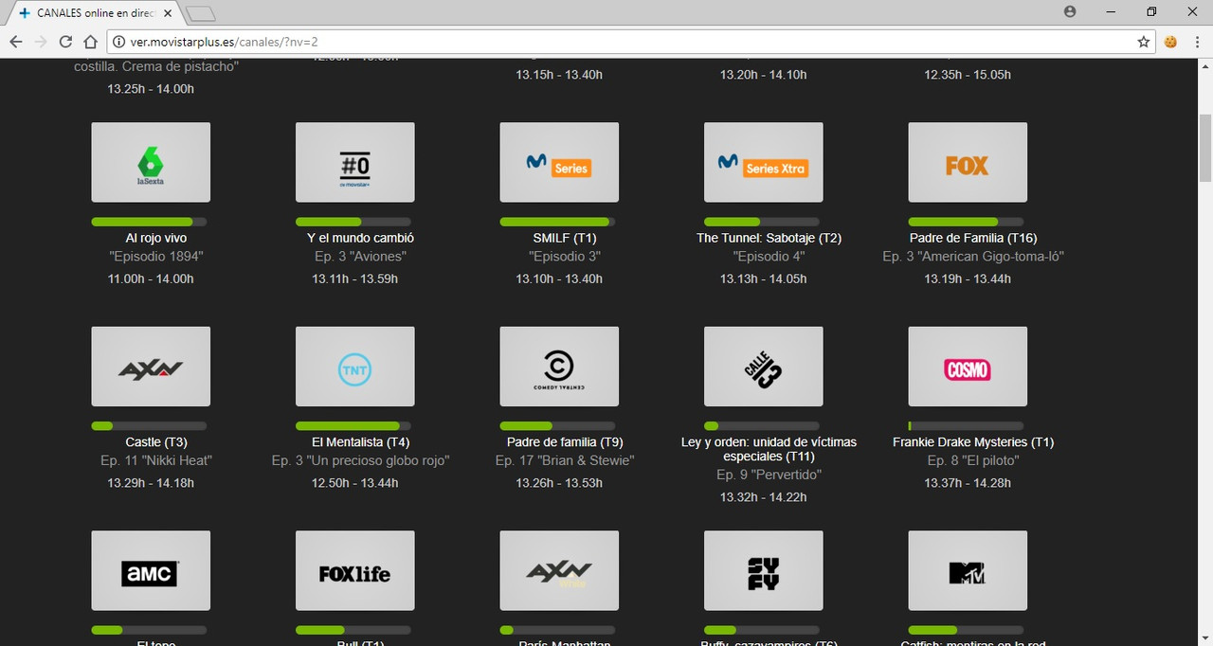The width and height of the screenshot is (1213, 646).
Task: Click the 13.13h - 14.05h time
Action: point(764,279)
